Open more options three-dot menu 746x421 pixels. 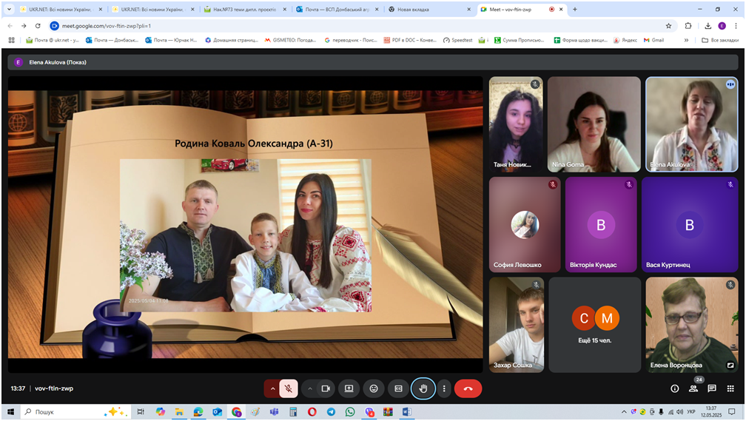[444, 388]
